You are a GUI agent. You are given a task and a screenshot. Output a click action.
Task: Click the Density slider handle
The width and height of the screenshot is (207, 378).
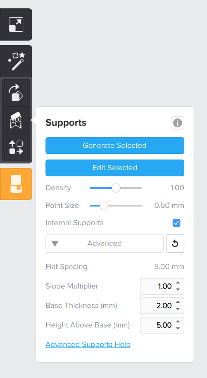pos(116,188)
